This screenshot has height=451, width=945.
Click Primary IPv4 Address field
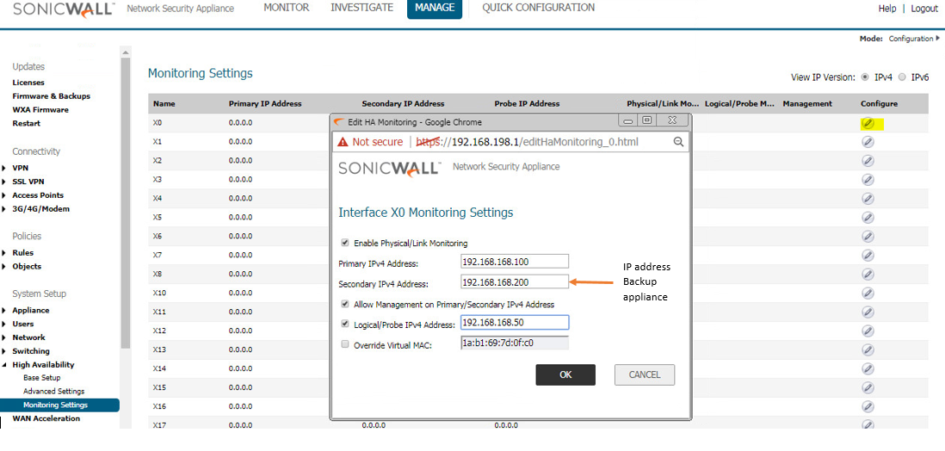515,261
